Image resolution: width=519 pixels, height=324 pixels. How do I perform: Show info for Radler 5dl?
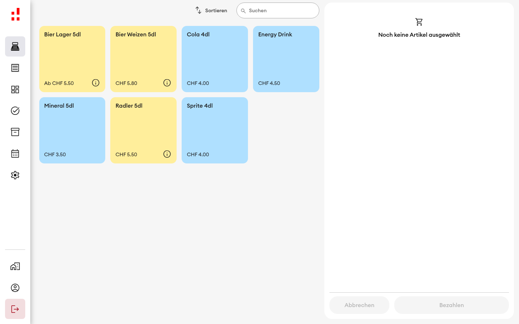167,154
